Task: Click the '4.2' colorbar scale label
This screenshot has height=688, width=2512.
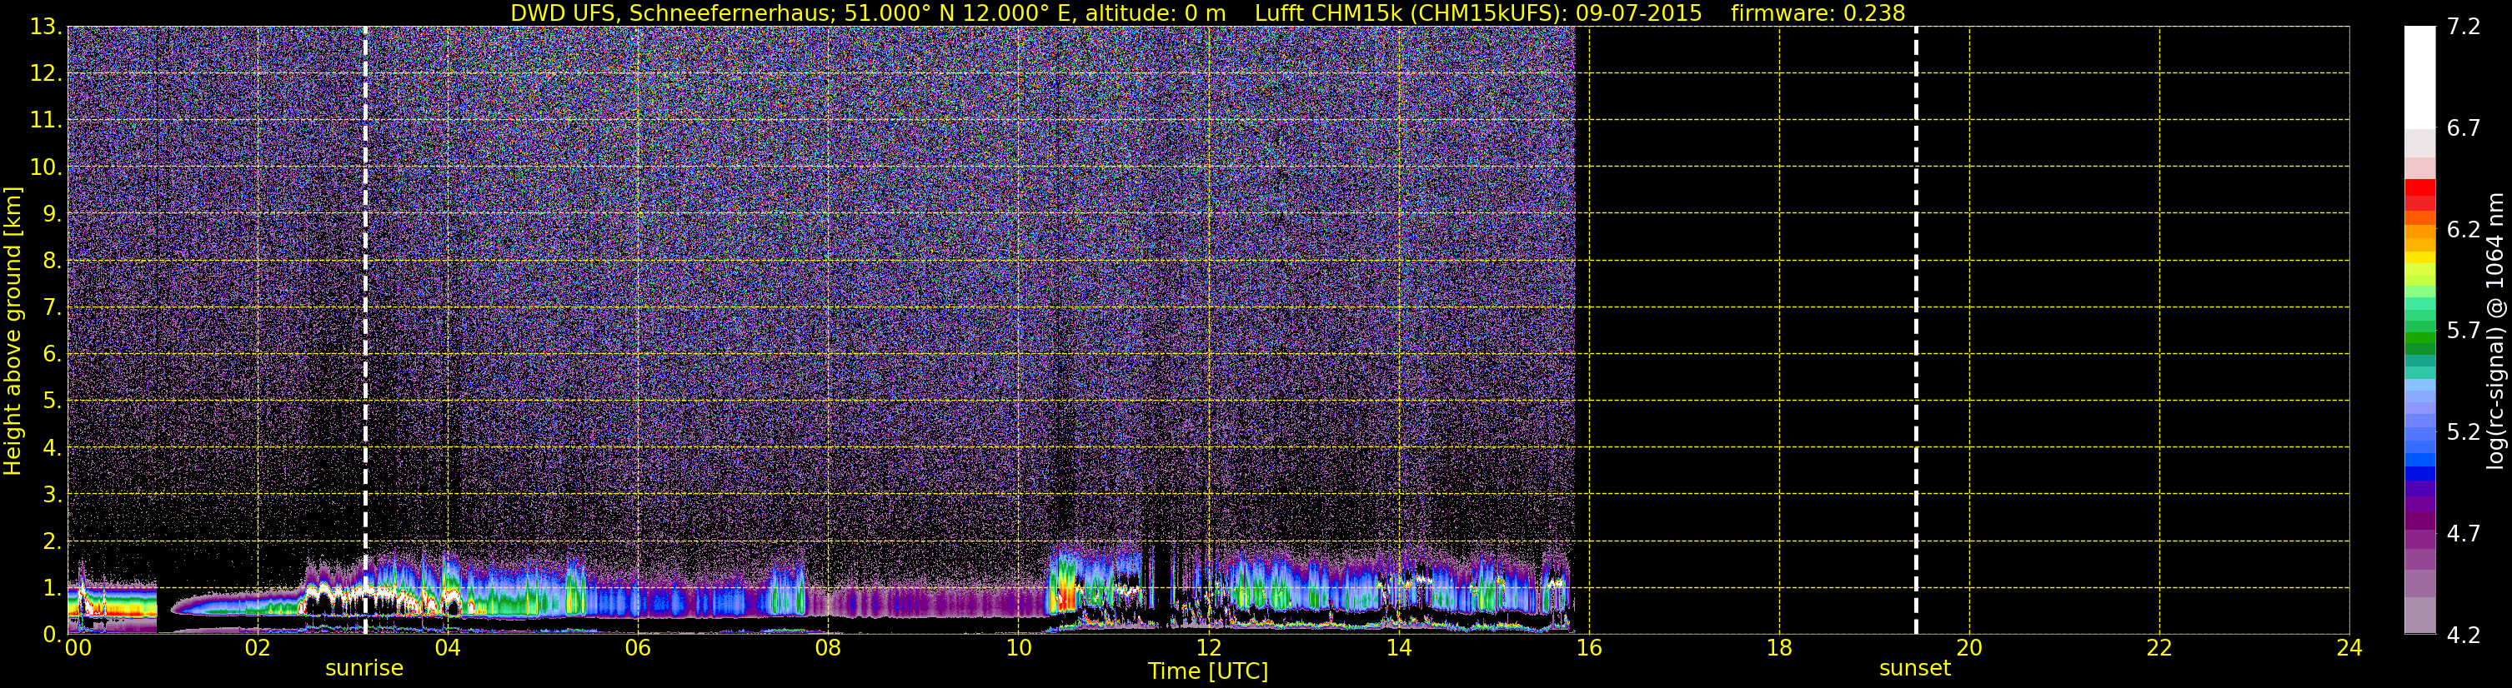Action: pyautogui.click(x=2464, y=635)
